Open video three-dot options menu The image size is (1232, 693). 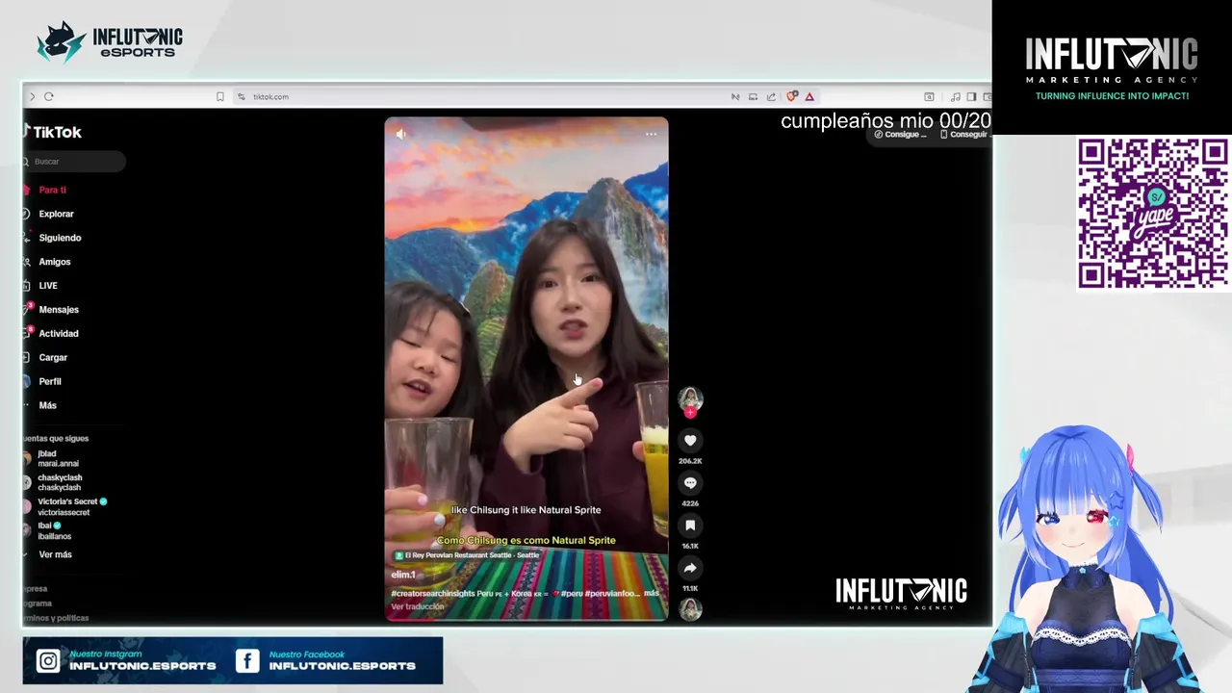click(x=651, y=135)
